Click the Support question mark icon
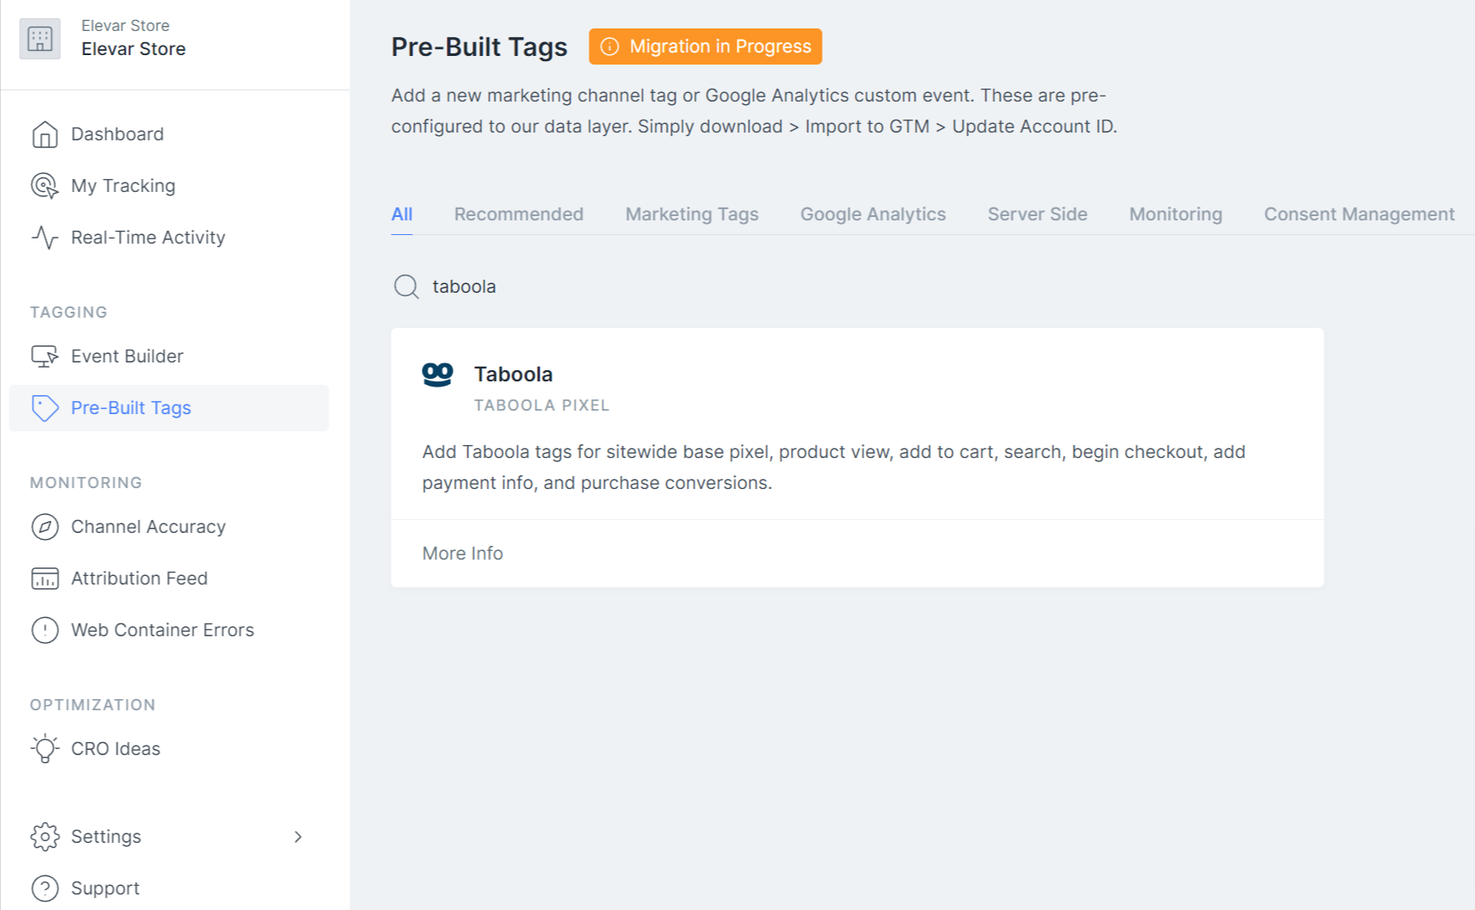Viewport: 1475px width, 910px height. (x=45, y=888)
